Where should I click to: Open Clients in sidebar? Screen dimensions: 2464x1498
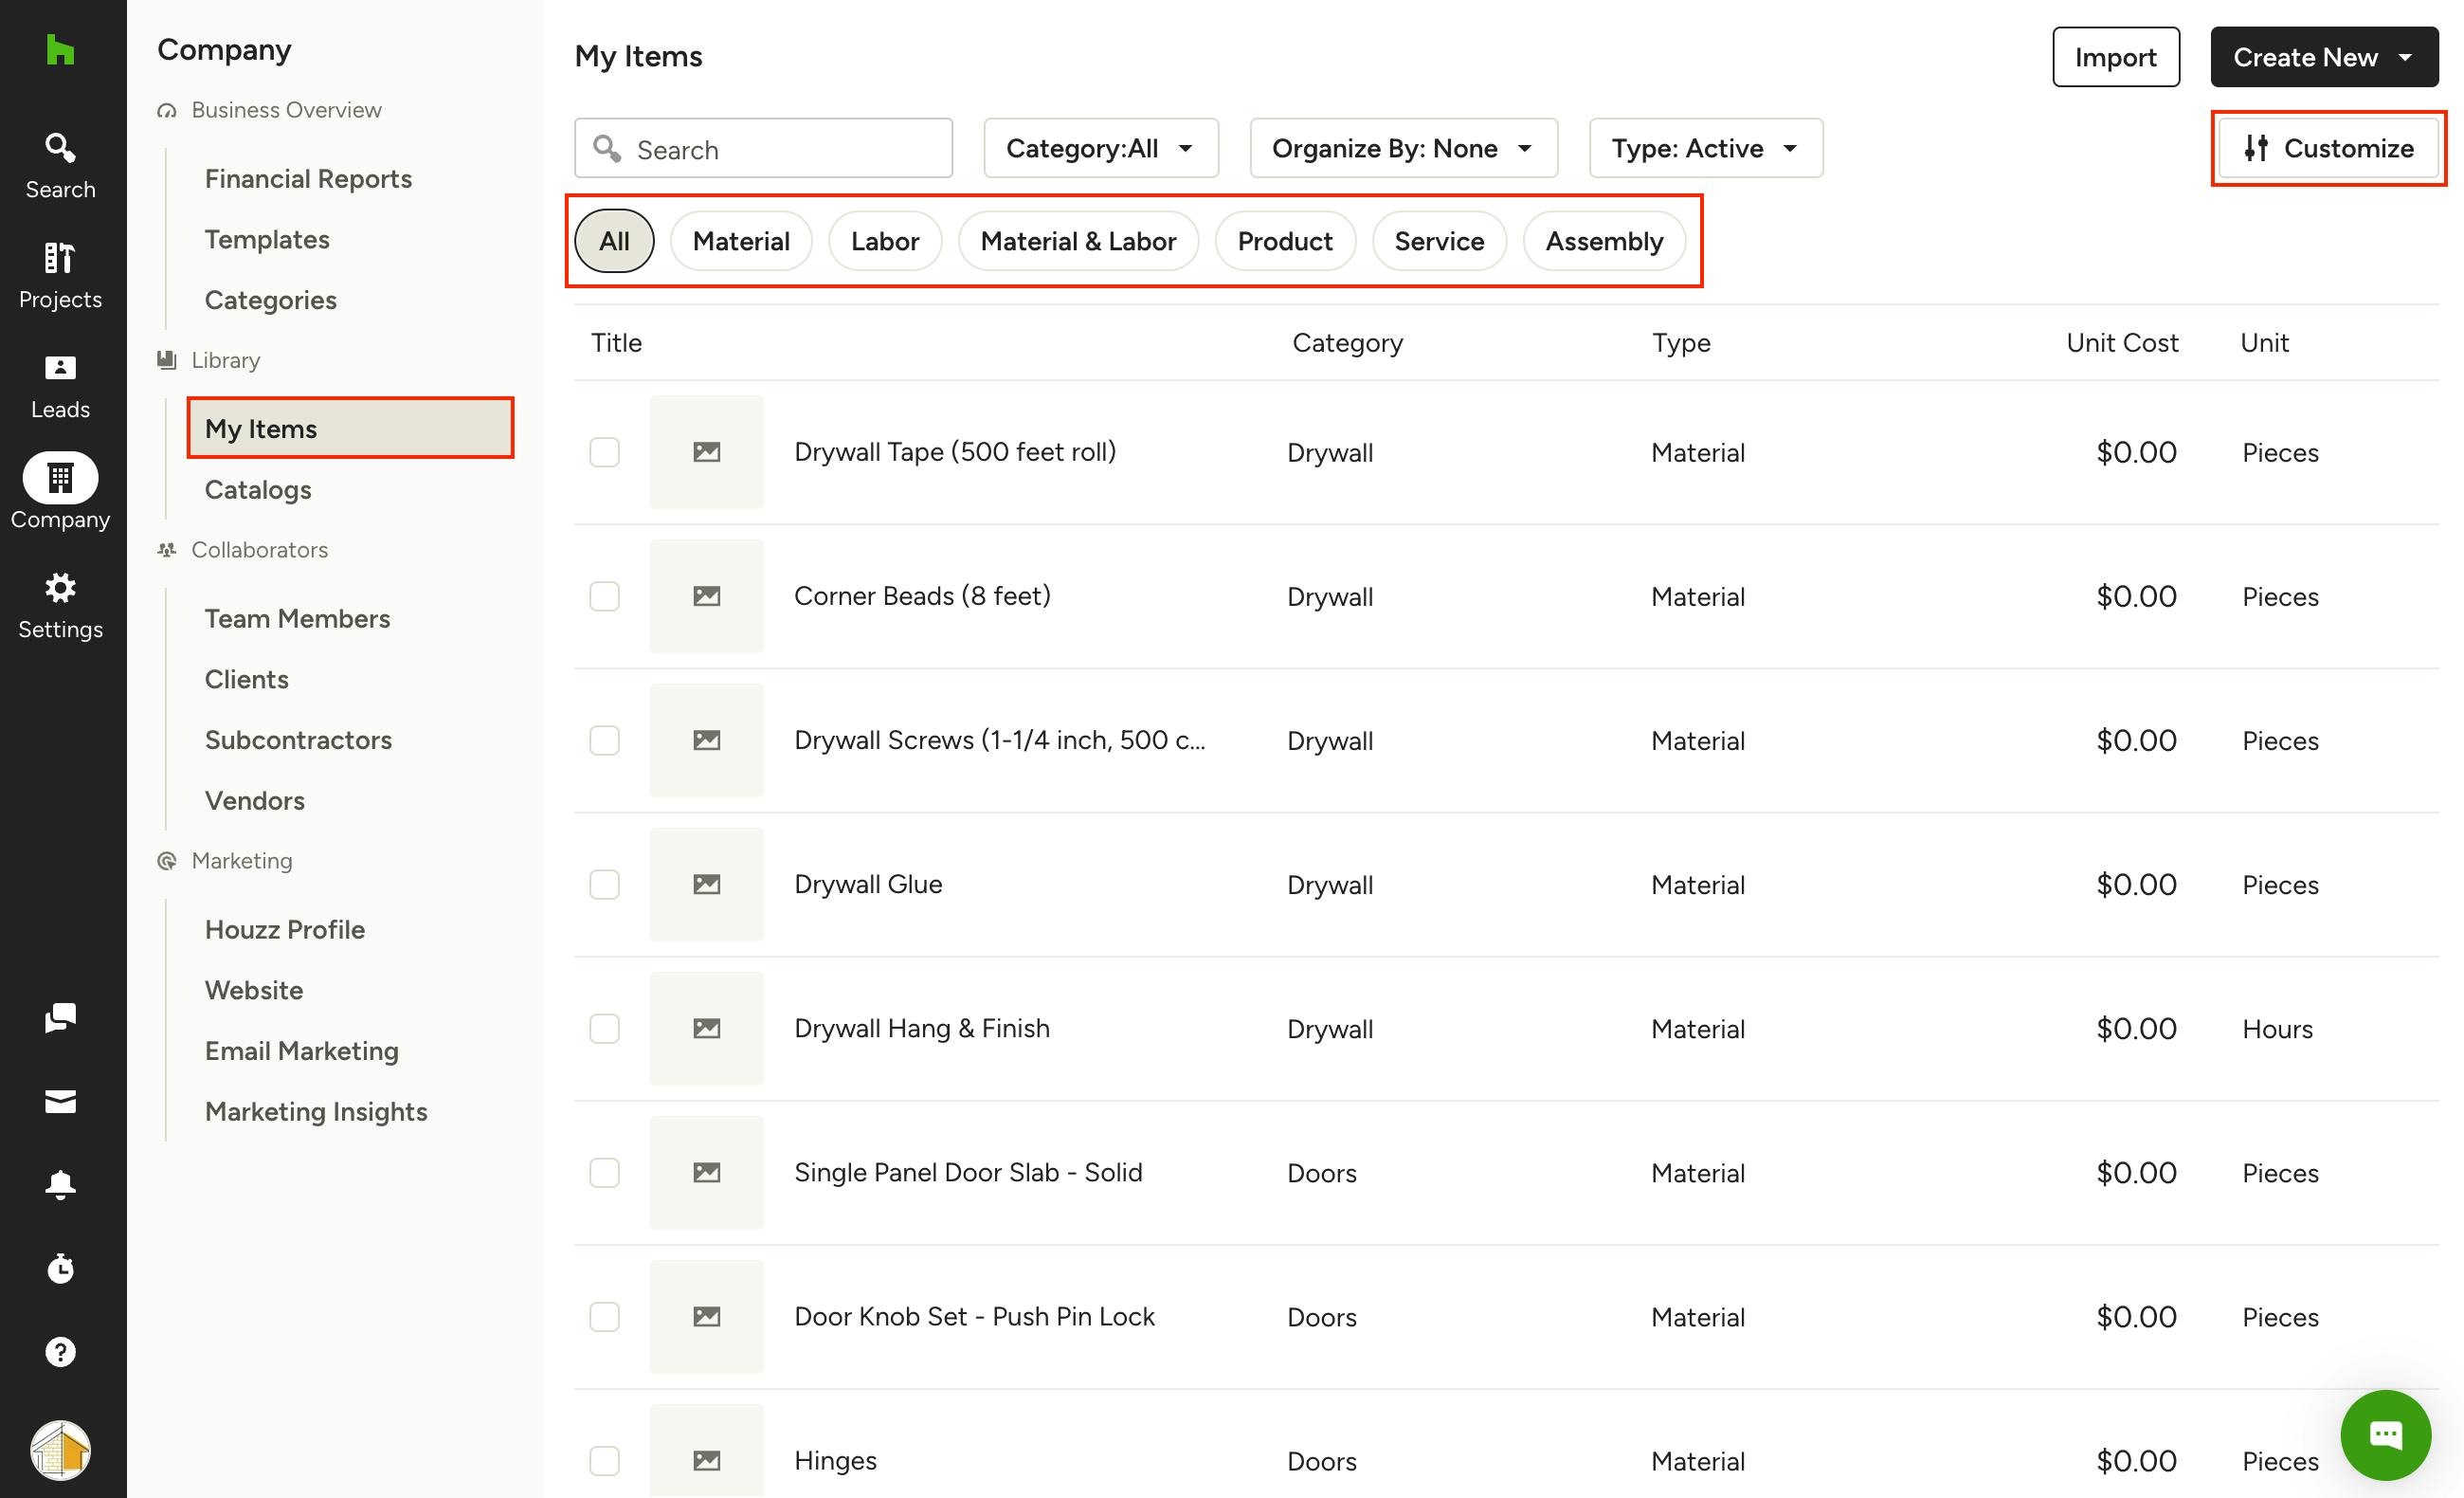point(246,680)
